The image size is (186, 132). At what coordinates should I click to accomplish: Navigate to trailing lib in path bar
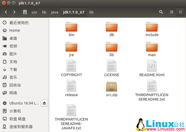click(x=91, y=12)
